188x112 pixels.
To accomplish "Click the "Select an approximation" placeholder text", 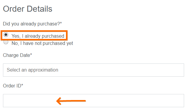I will click(x=32, y=70).
